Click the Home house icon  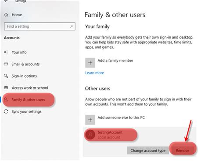coord(6,15)
